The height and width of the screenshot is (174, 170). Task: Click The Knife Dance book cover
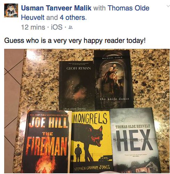tap(113, 80)
